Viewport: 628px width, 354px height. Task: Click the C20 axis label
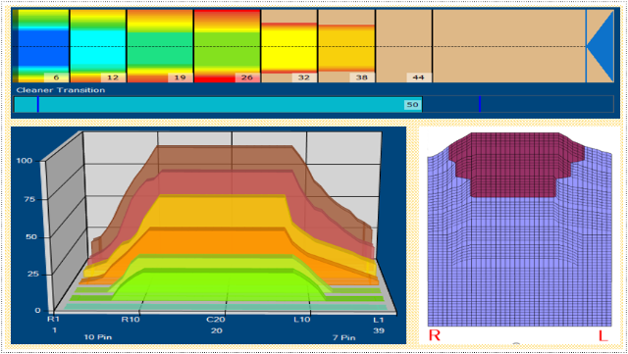pyautogui.click(x=216, y=320)
